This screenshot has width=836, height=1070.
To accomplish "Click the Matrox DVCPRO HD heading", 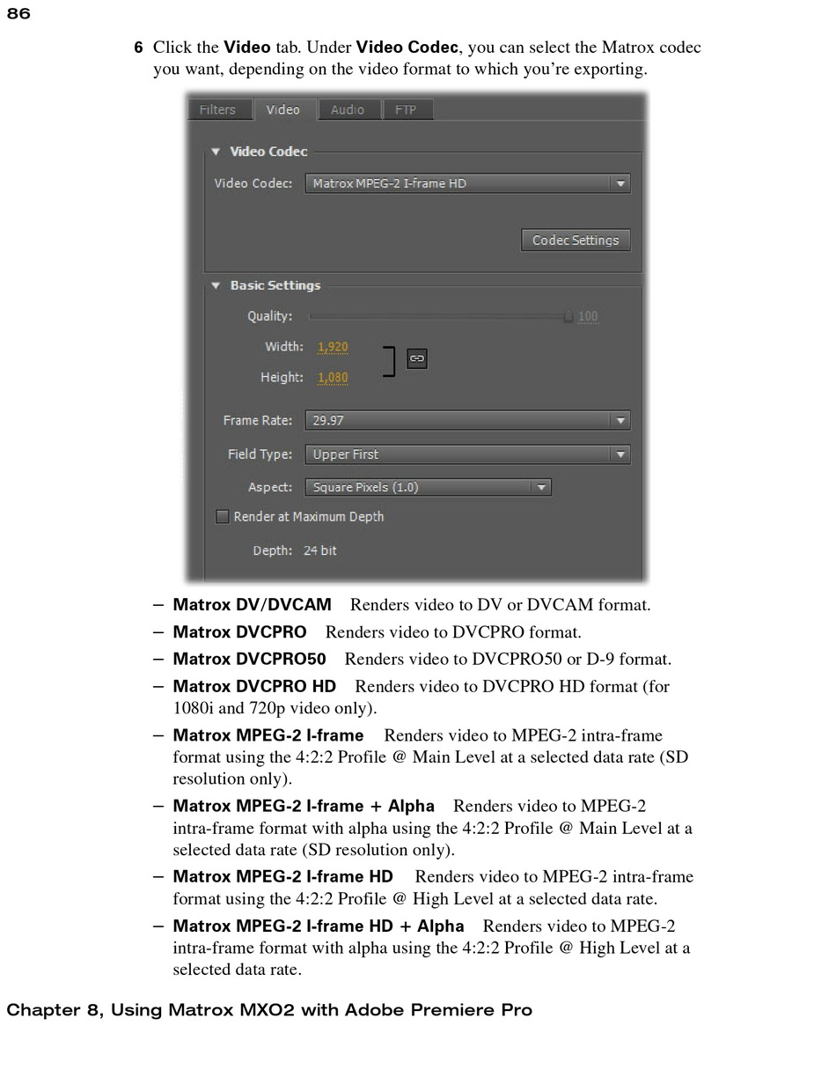I will click(254, 686).
